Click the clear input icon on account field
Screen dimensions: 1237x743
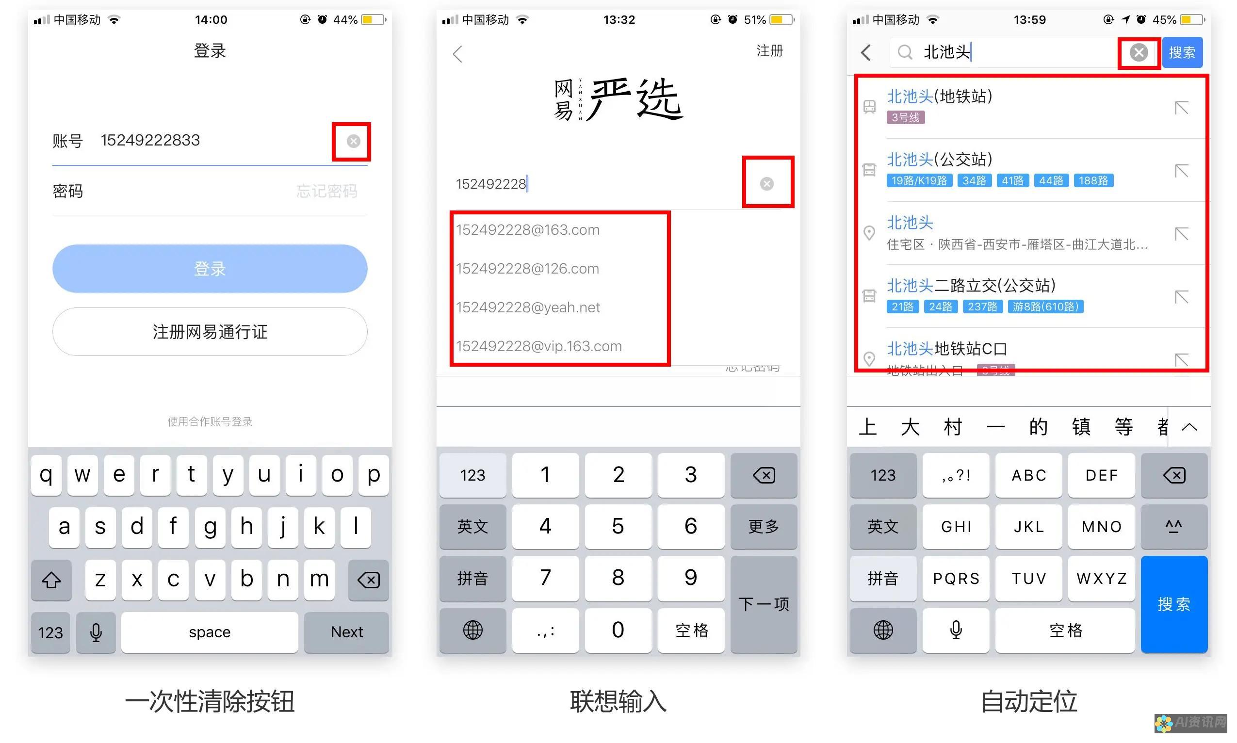[353, 141]
